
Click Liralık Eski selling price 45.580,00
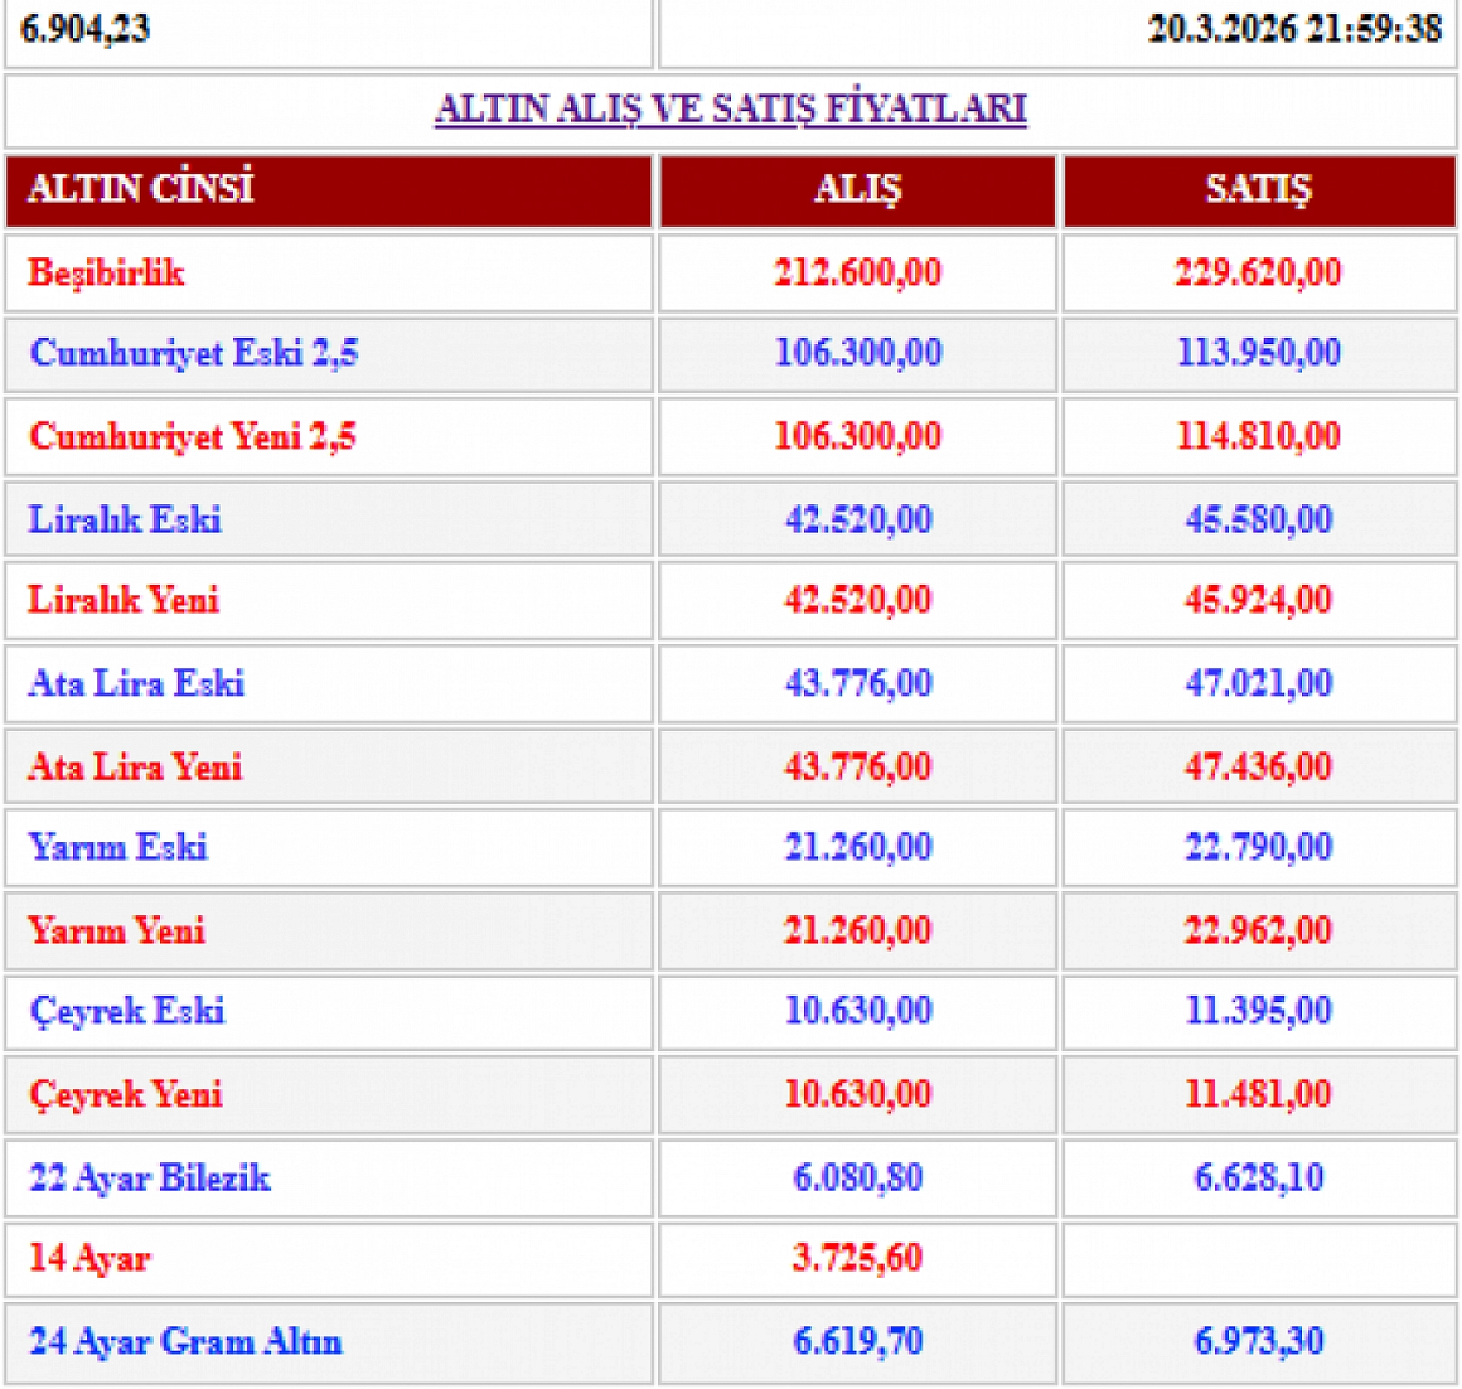coord(1259,519)
